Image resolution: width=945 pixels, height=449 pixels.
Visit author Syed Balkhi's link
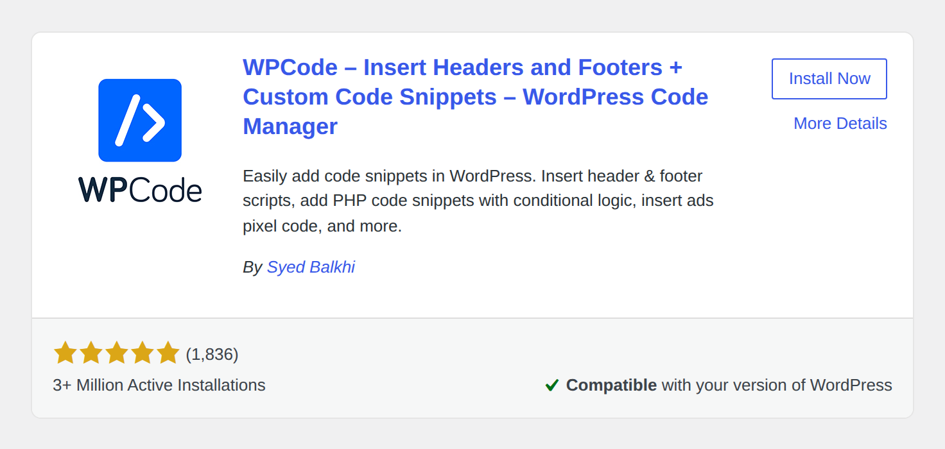tap(311, 267)
